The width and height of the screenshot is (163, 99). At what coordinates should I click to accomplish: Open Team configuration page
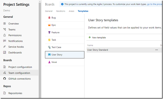[19, 73]
